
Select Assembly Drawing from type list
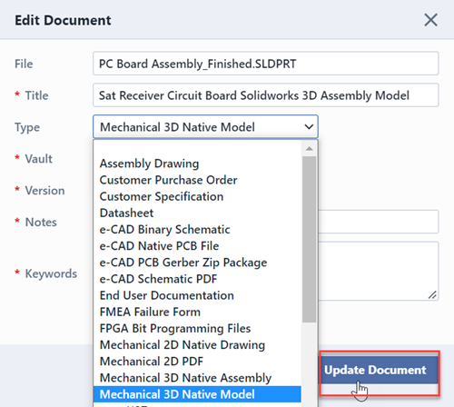[x=197, y=164]
